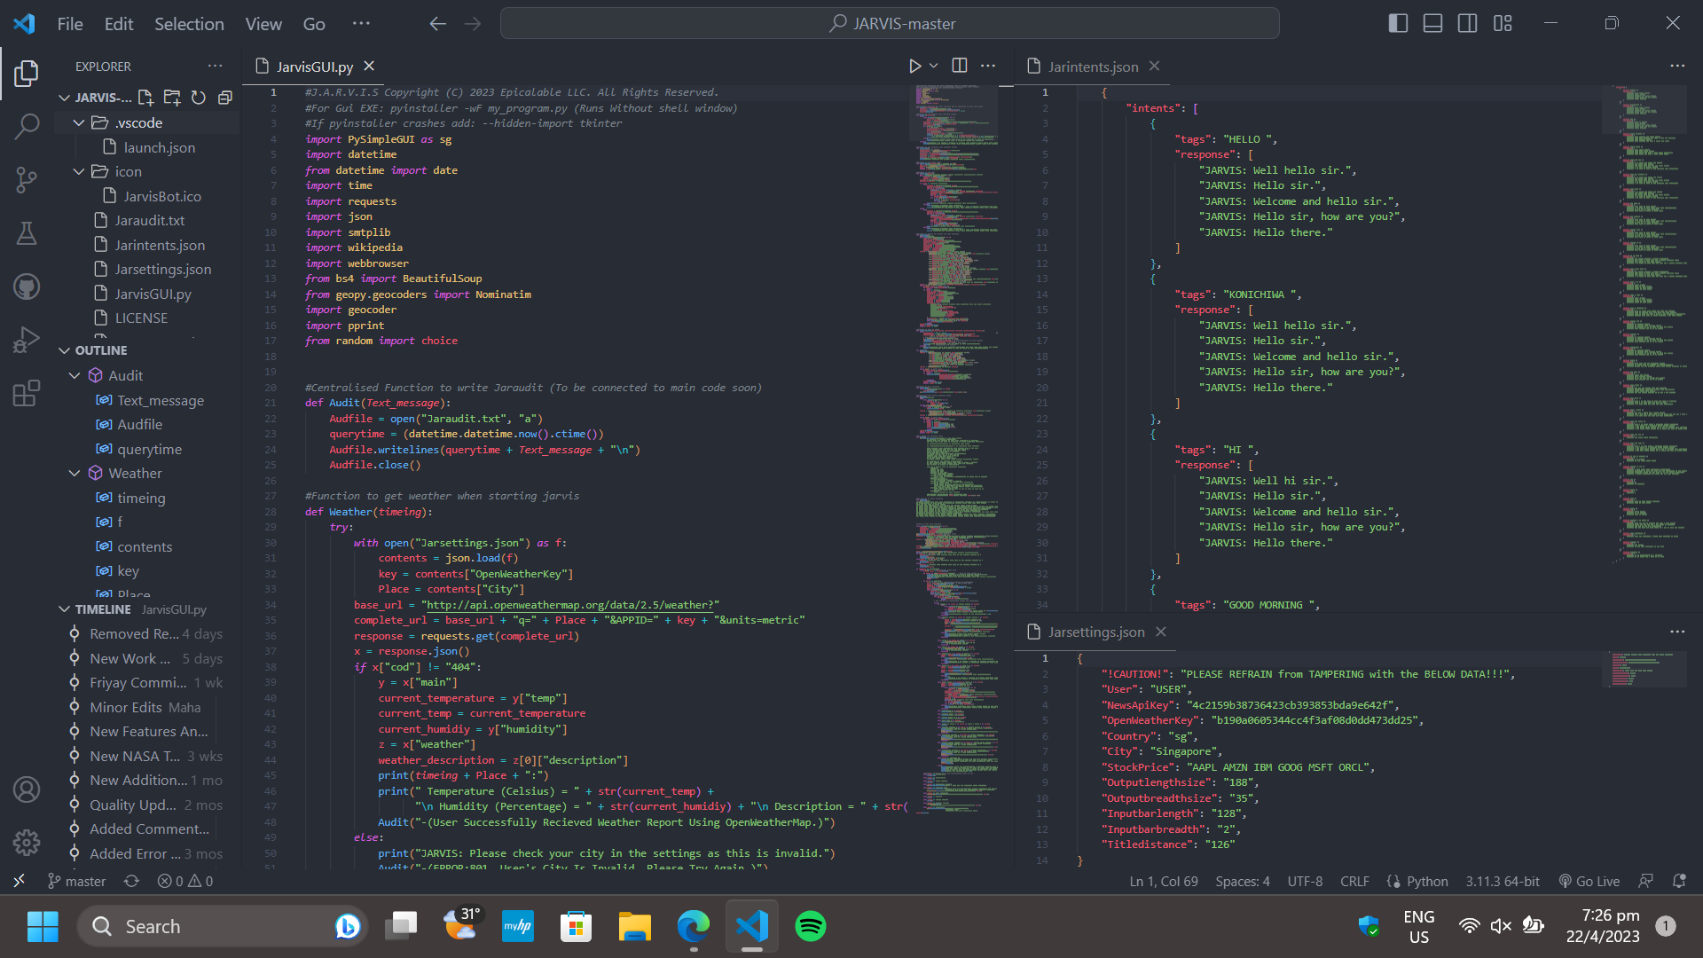Click Spaces: 4 indentation setting
Image resolution: width=1703 pixels, height=958 pixels.
coord(1242,881)
